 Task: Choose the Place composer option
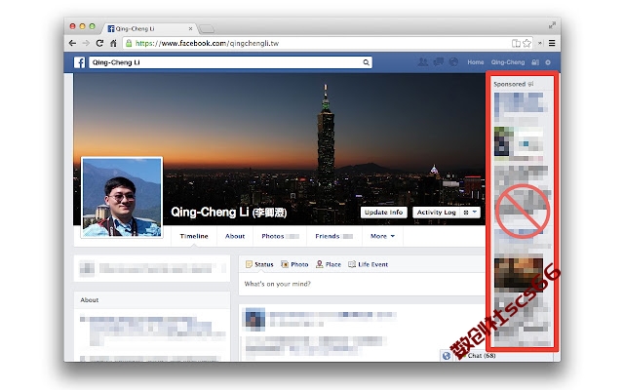coord(329,264)
